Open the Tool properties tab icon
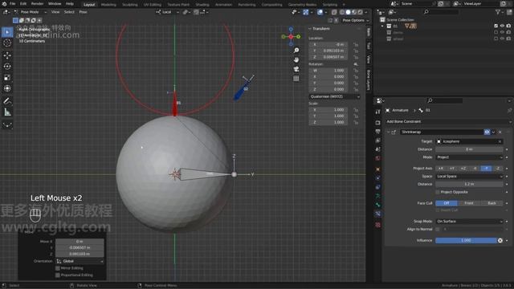Image resolution: width=514 pixels, height=289 pixels. (377, 112)
